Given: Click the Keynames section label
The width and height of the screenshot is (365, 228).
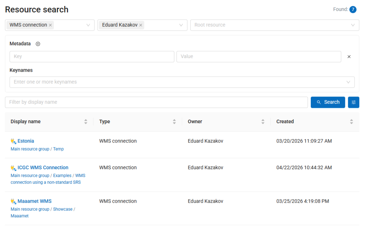Looking at the screenshot, I should coord(21,70).
